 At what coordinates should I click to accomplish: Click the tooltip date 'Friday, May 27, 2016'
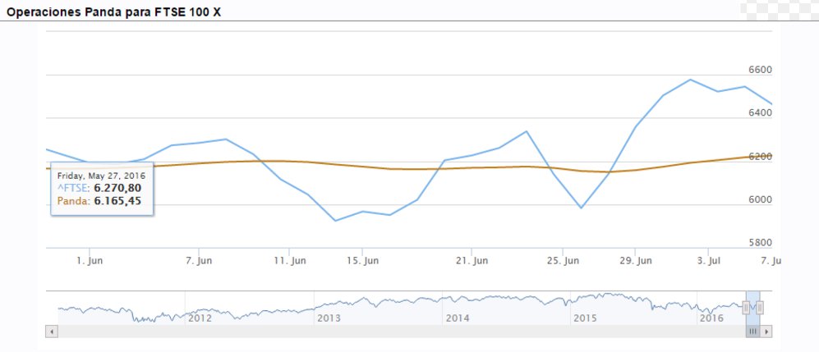(101, 176)
